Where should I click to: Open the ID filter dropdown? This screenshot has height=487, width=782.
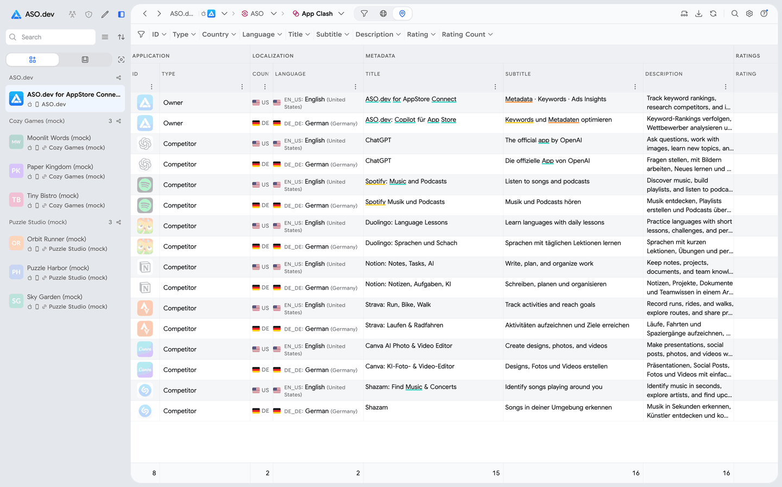(x=159, y=34)
